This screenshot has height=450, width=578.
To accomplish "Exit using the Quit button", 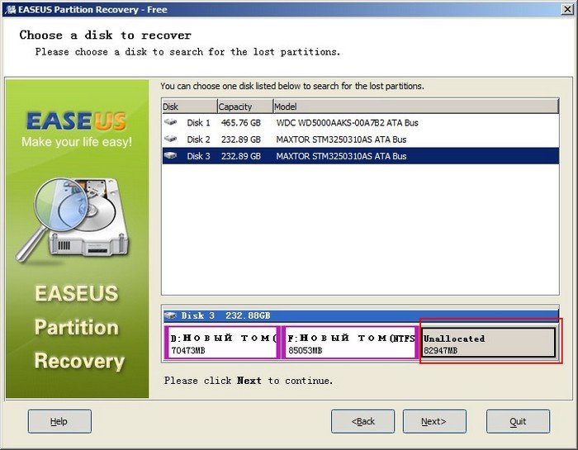I will [518, 421].
